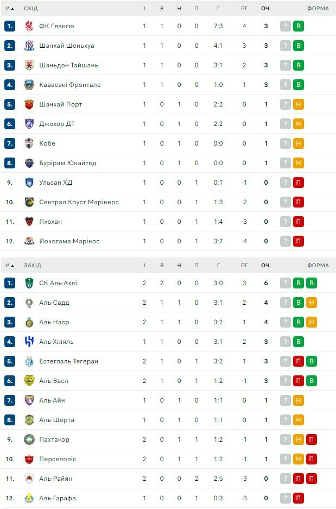
Task: Open the Шаньдон Тайшань team page
Action: tap(68, 65)
